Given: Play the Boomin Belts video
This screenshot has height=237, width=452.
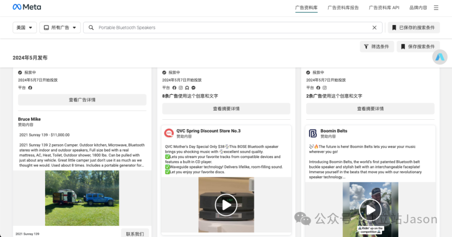Looking at the screenshot, I should [x=370, y=210].
